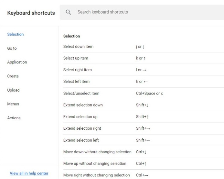Select the 'Select right item' row label

78,70
